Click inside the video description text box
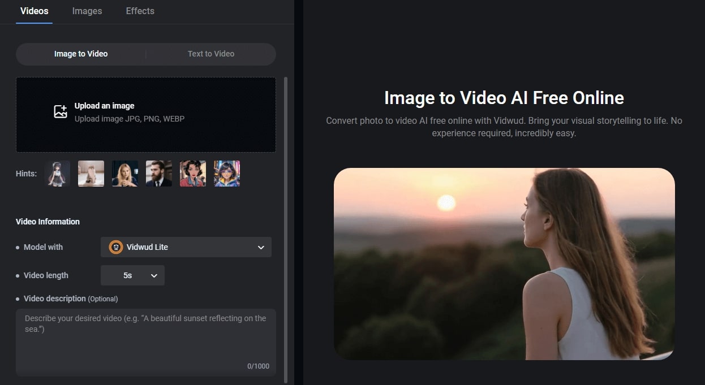The image size is (705, 385). pyautogui.click(x=145, y=342)
